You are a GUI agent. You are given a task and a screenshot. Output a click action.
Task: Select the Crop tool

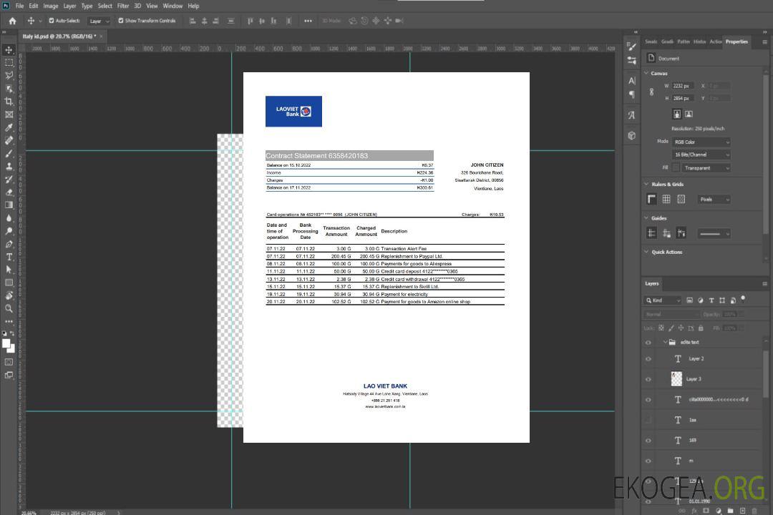pyautogui.click(x=9, y=102)
